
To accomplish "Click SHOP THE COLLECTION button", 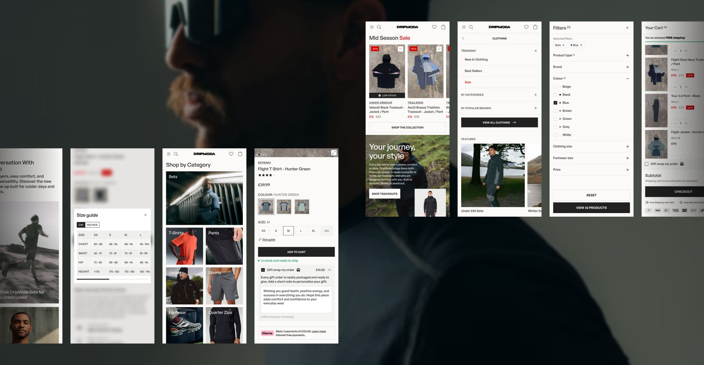I will [x=407, y=128].
